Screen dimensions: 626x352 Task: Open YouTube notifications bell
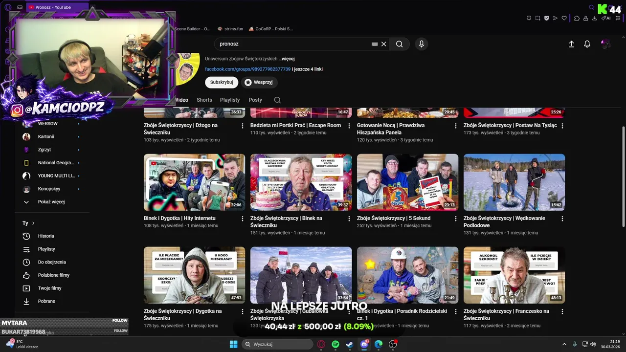pyautogui.click(x=587, y=44)
